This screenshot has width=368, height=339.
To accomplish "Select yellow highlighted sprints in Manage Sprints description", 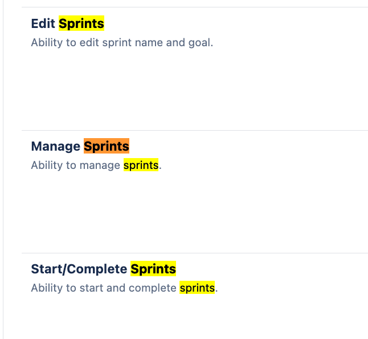I will coord(141,165).
